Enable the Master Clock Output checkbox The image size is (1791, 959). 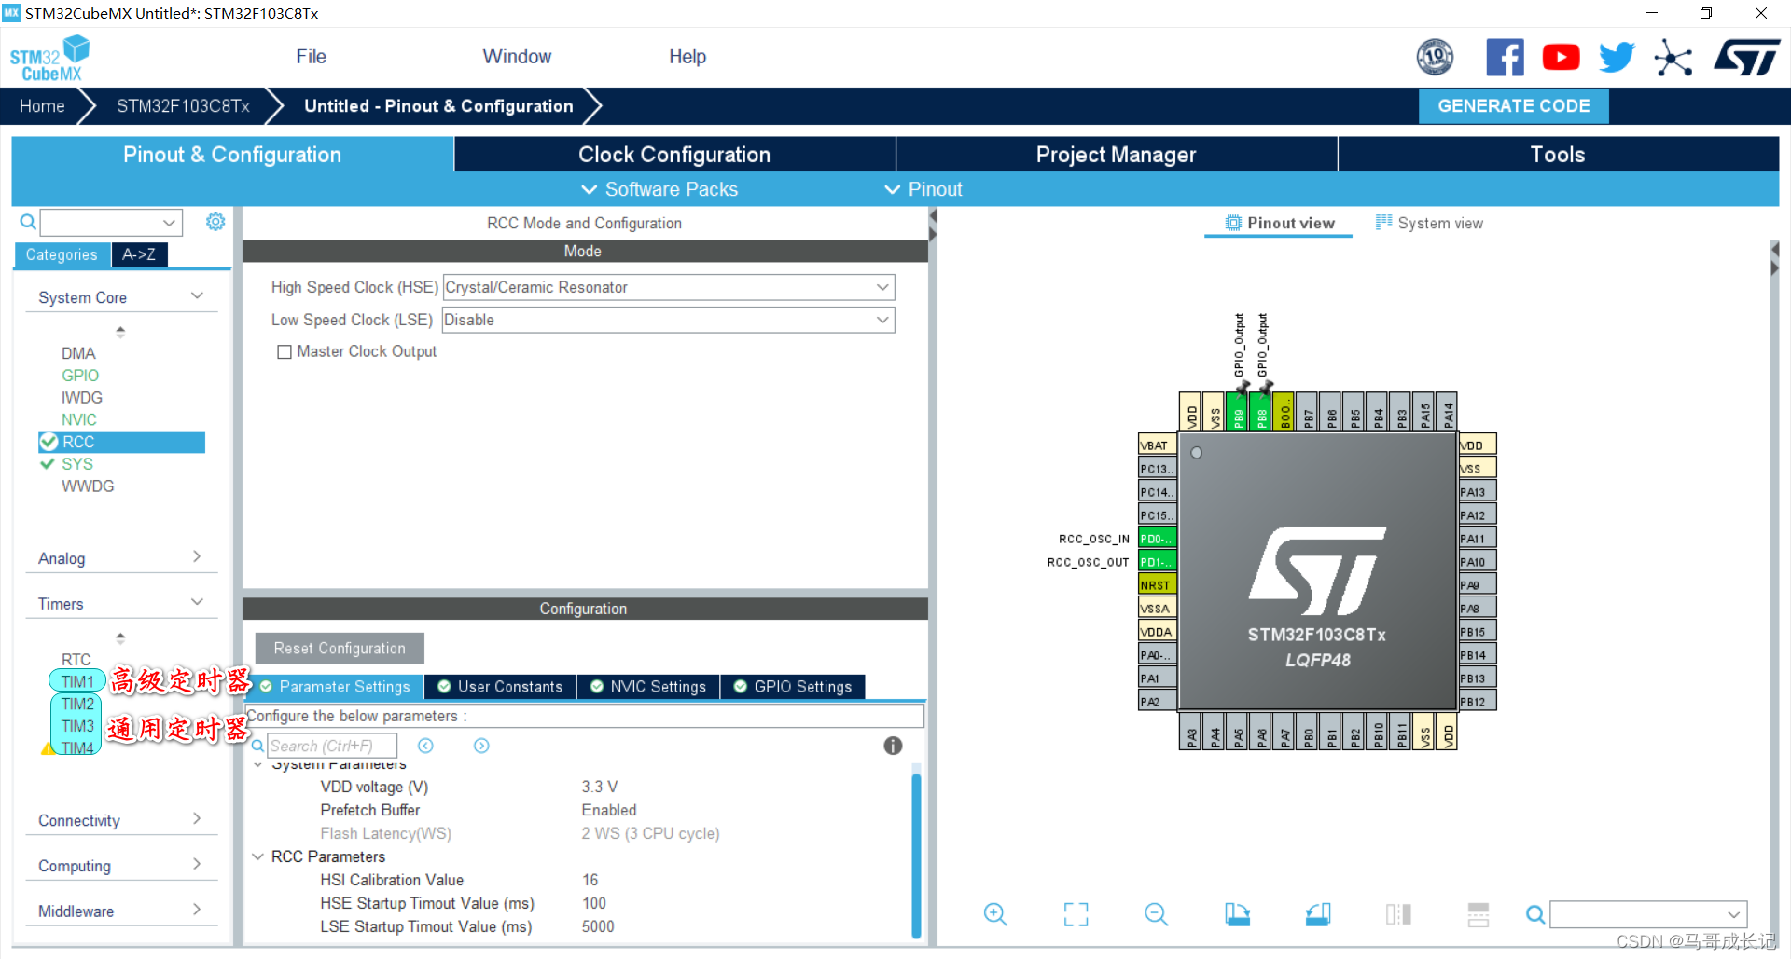point(285,352)
